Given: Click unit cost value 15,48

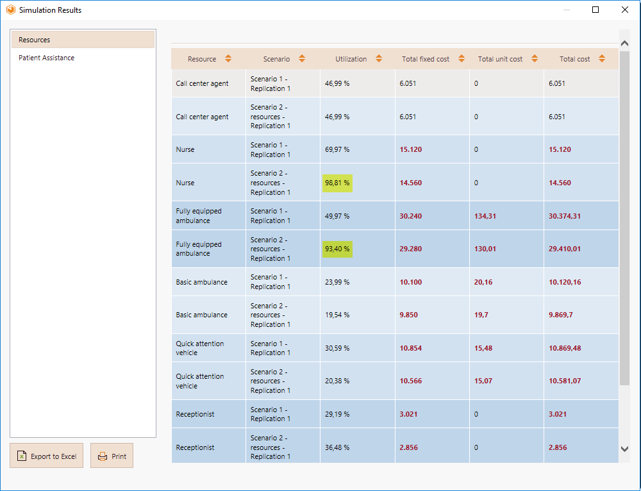Looking at the screenshot, I should point(483,348).
